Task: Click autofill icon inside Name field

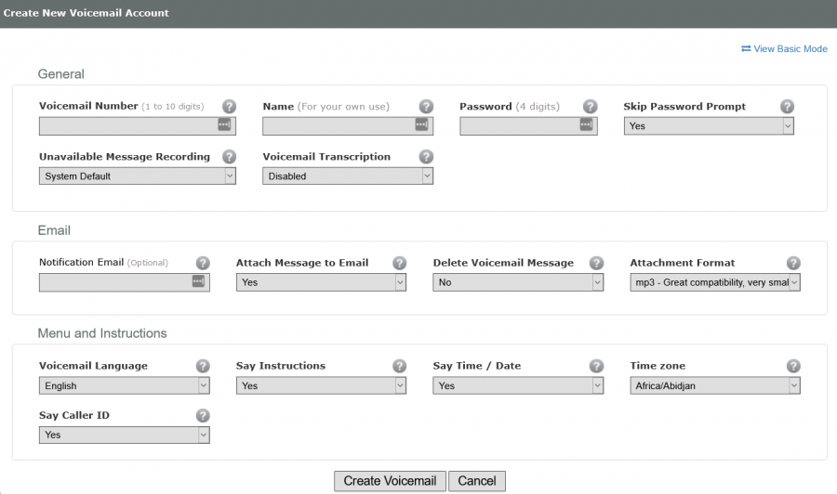Action: [x=421, y=124]
